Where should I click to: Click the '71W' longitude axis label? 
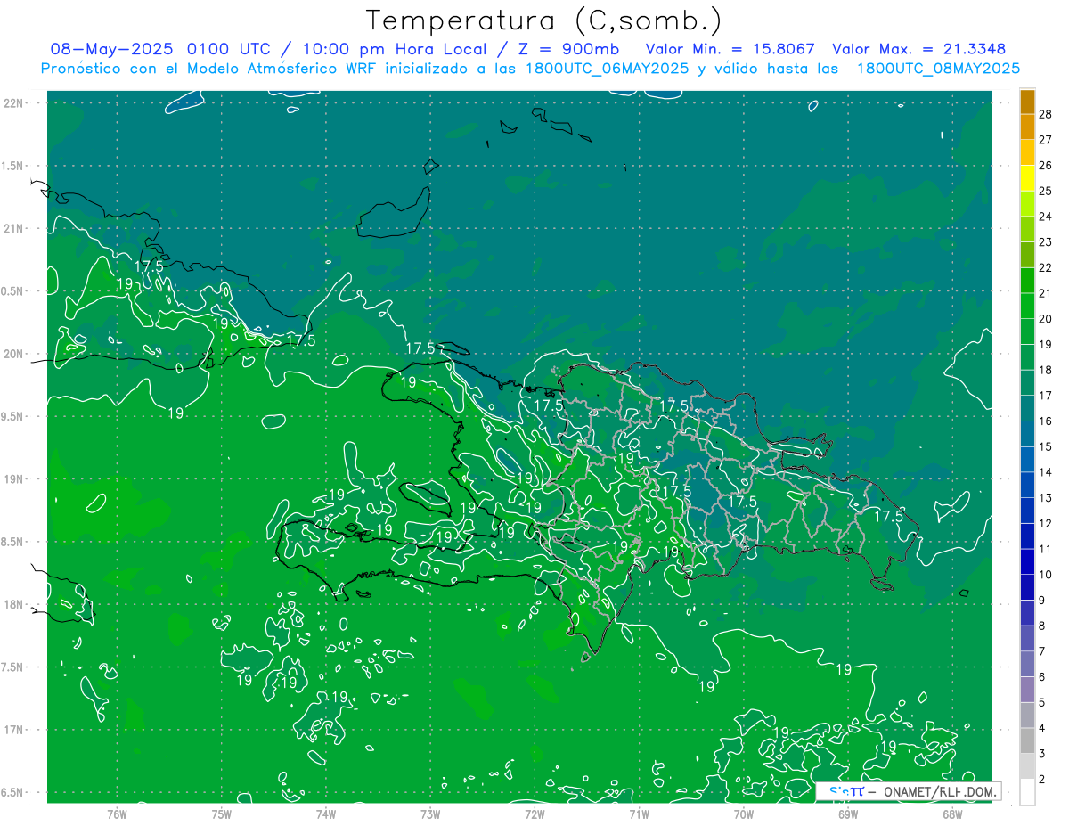[x=639, y=814]
